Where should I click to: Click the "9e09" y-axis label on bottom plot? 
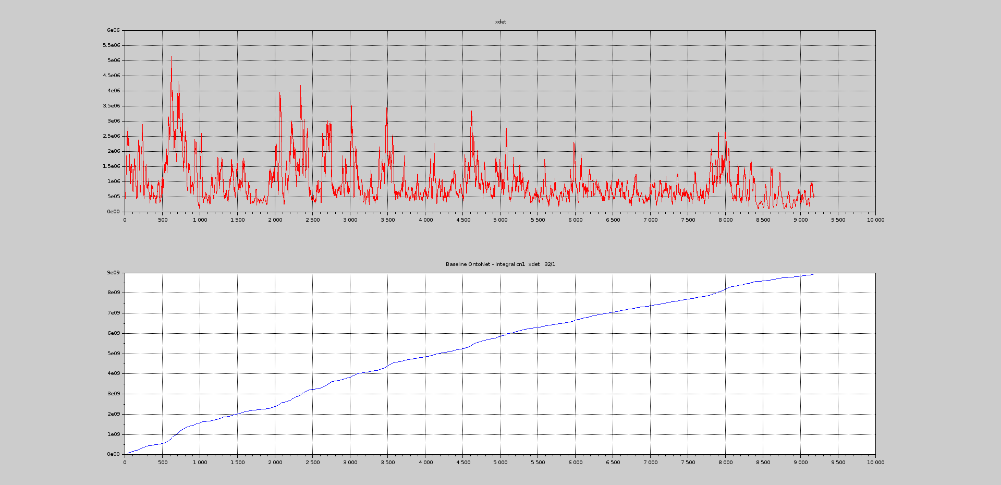pos(113,273)
